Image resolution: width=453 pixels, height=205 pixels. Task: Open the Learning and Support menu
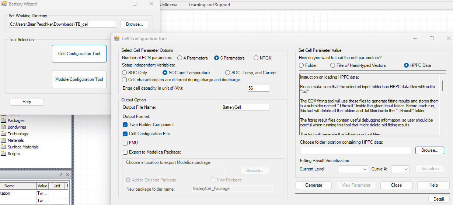pos(209,5)
